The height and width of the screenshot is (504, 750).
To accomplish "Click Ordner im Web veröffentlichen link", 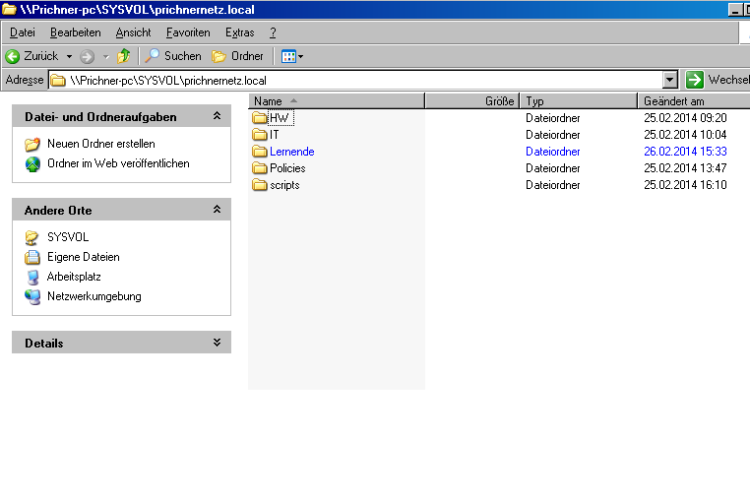I will (118, 163).
